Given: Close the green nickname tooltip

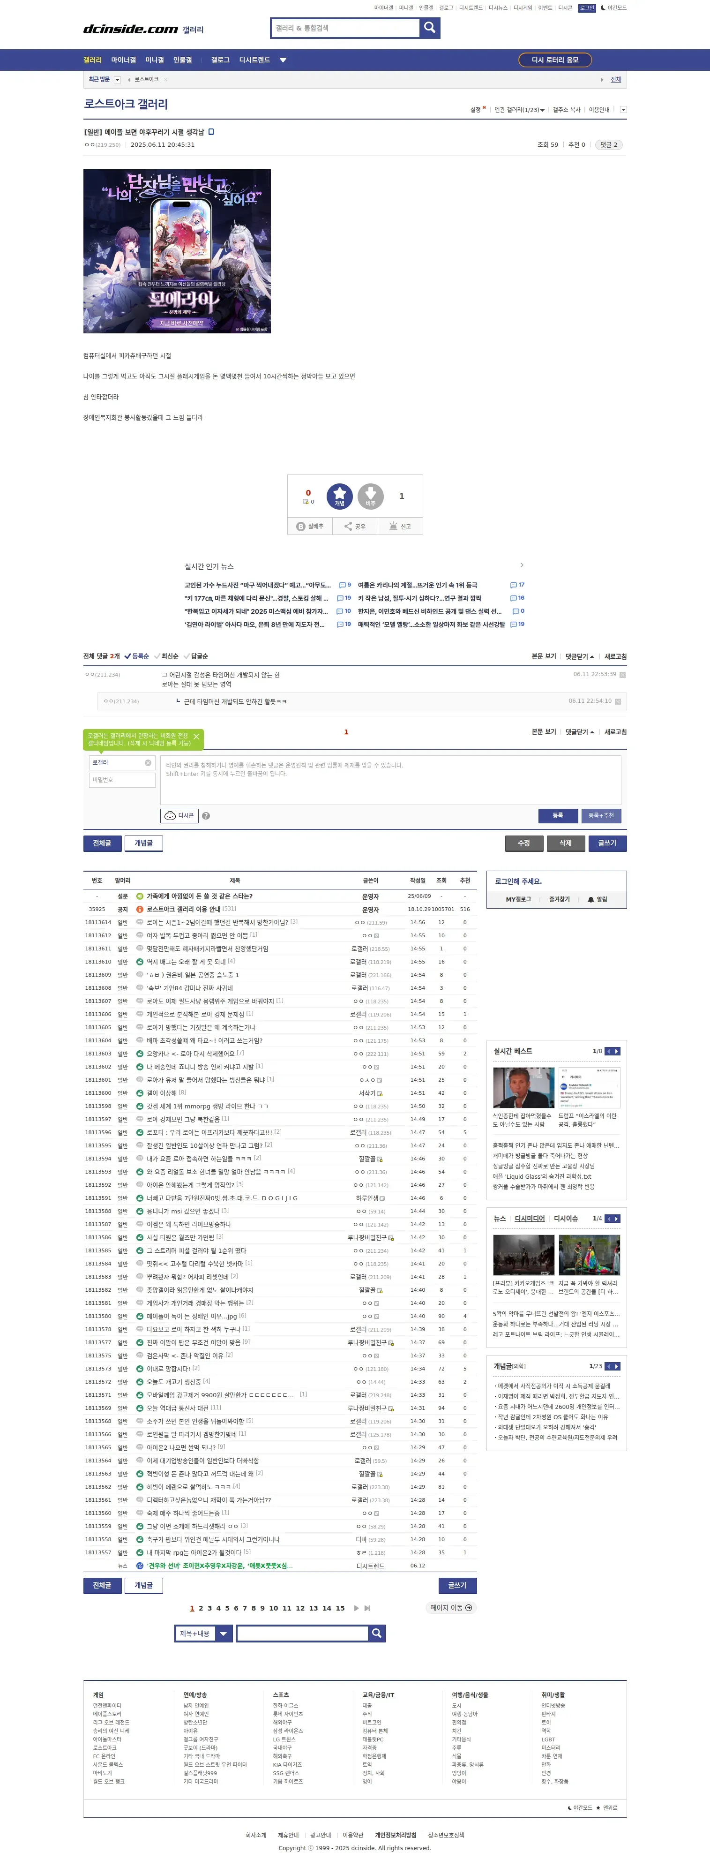Looking at the screenshot, I should [196, 737].
